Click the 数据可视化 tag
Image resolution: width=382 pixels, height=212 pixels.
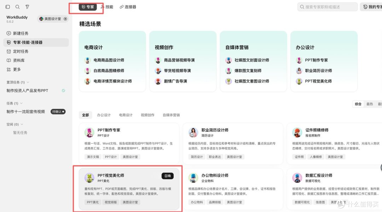point(302,202)
